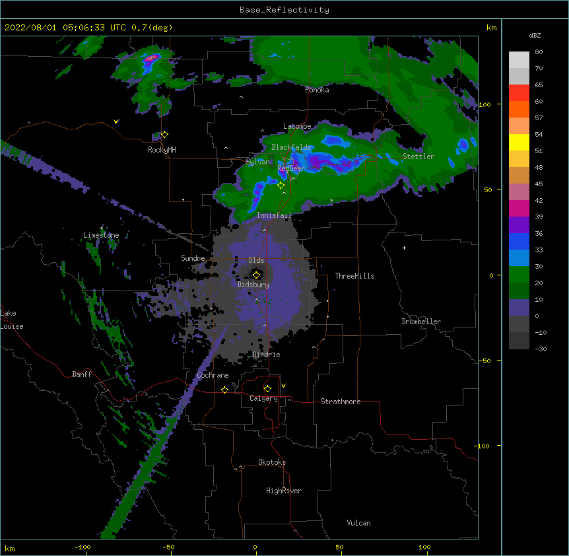
Task: Click the yellow V marker north of RockyMH
Action: click(116, 122)
